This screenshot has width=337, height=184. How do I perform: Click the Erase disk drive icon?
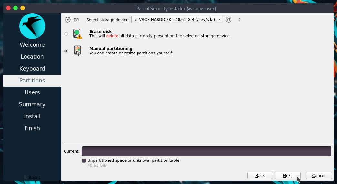pyautogui.click(x=77, y=34)
